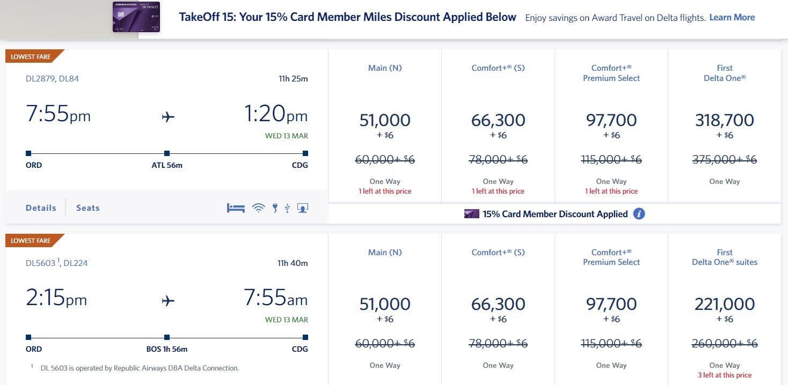788x385 pixels.
Task: Click the purple SkyMiles card icon beside discount text
Action: point(471,214)
